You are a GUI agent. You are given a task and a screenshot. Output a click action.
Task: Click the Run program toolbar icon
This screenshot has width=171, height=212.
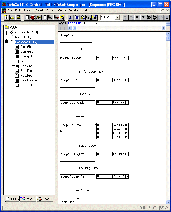click(x=27, y=18)
